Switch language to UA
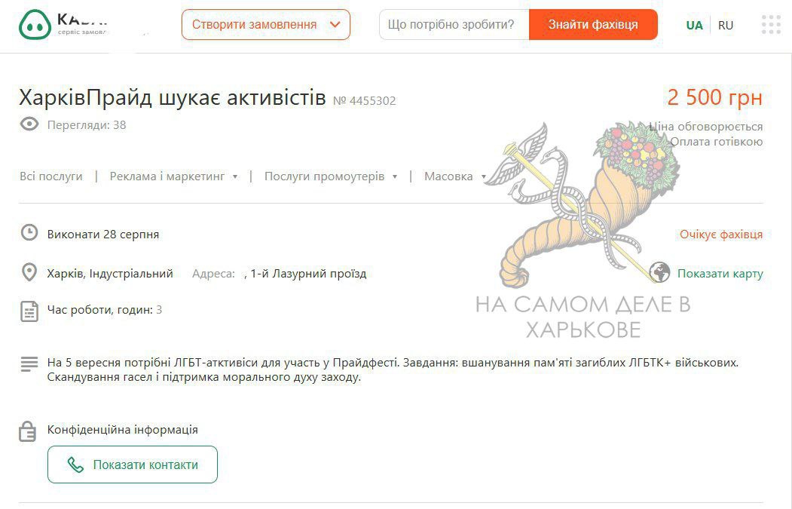792x509 pixels. 695,26
